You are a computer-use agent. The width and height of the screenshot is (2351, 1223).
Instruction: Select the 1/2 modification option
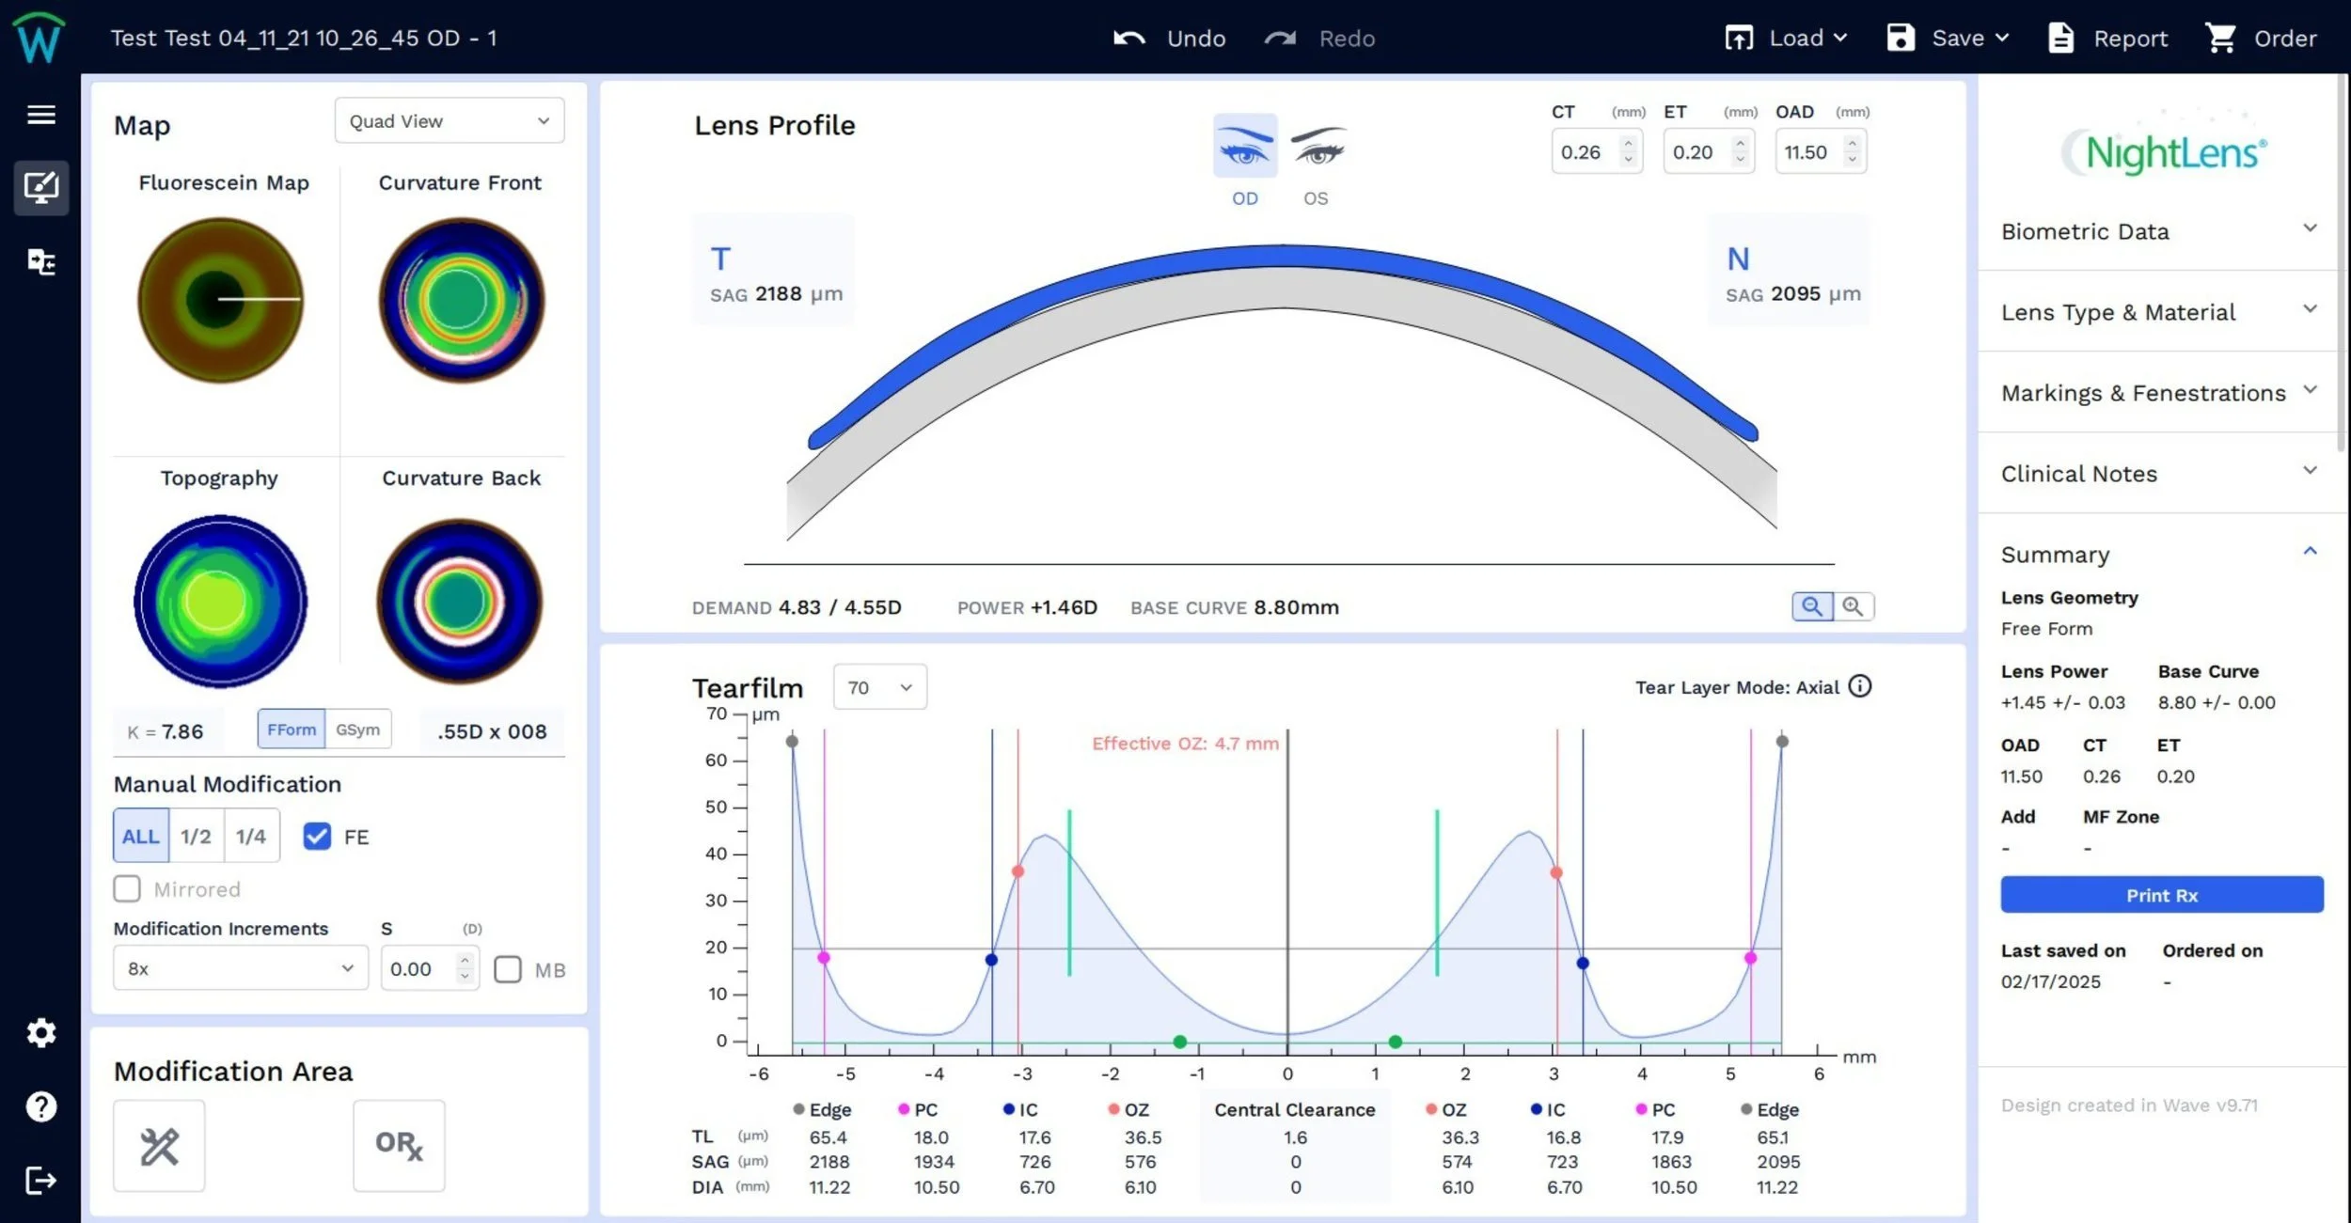(196, 836)
